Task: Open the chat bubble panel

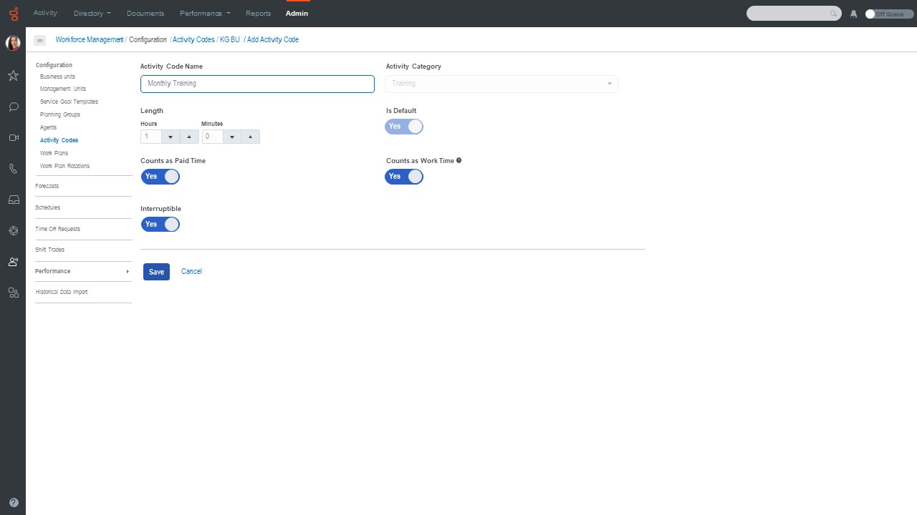Action: pyautogui.click(x=13, y=107)
